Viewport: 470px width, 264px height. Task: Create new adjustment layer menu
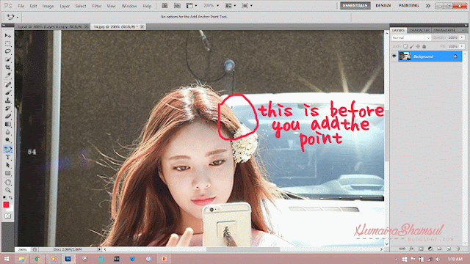[x=430, y=249]
